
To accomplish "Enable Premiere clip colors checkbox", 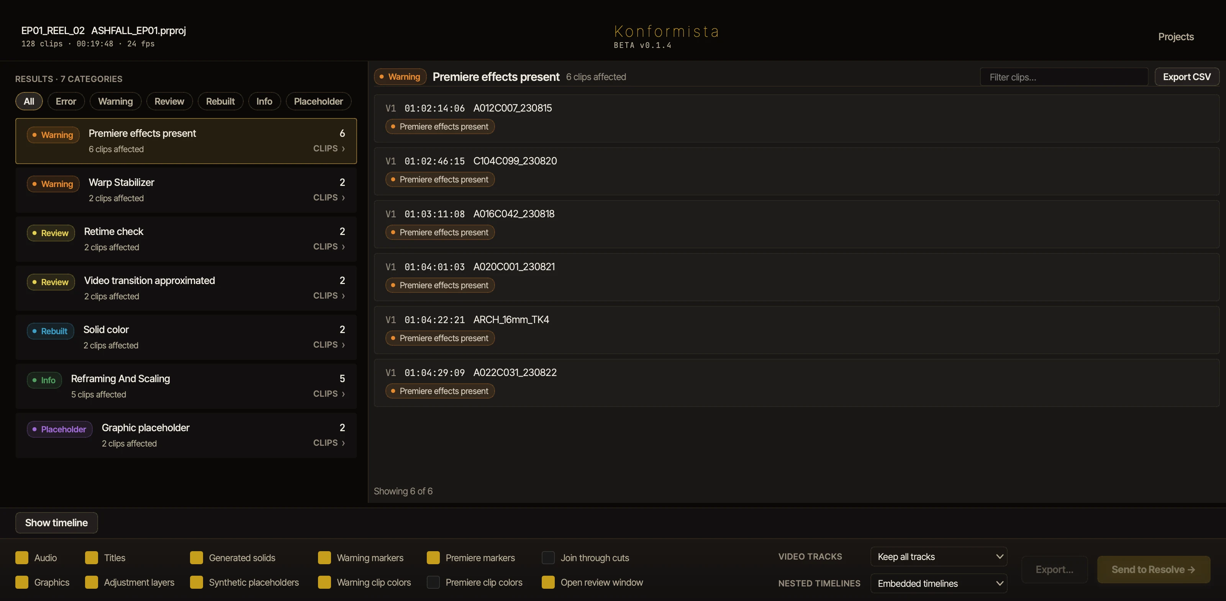I will (433, 583).
